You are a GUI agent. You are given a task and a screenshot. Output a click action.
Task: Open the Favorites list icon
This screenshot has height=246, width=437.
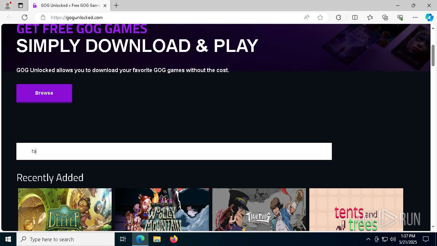tap(370, 17)
